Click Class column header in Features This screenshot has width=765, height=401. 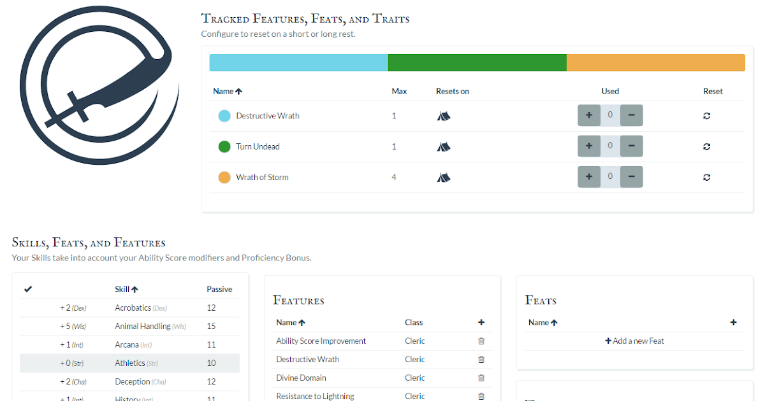(x=414, y=323)
